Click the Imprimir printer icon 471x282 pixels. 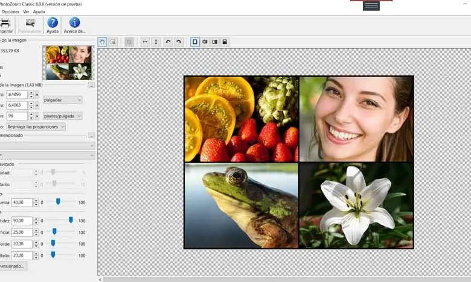[5, 23]
